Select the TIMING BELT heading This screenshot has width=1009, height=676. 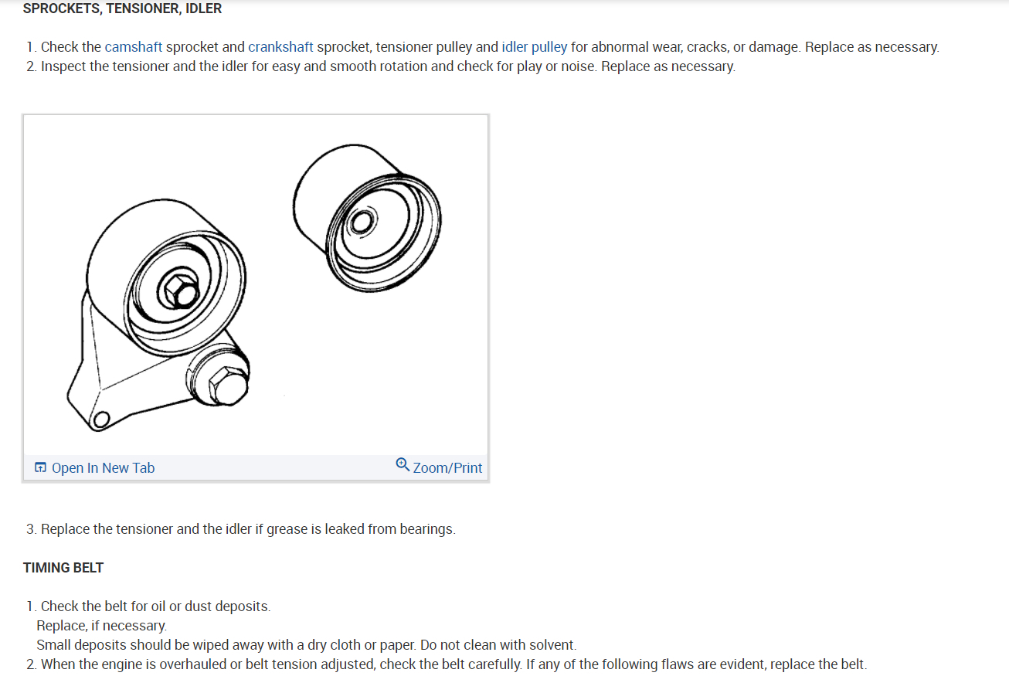point(63,568)
